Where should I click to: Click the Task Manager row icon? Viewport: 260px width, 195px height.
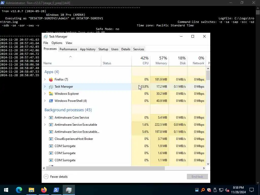[51, 87]
